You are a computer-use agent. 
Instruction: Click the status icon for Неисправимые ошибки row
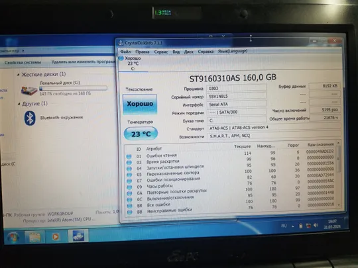pyautogui.click(x=130, y=212)
